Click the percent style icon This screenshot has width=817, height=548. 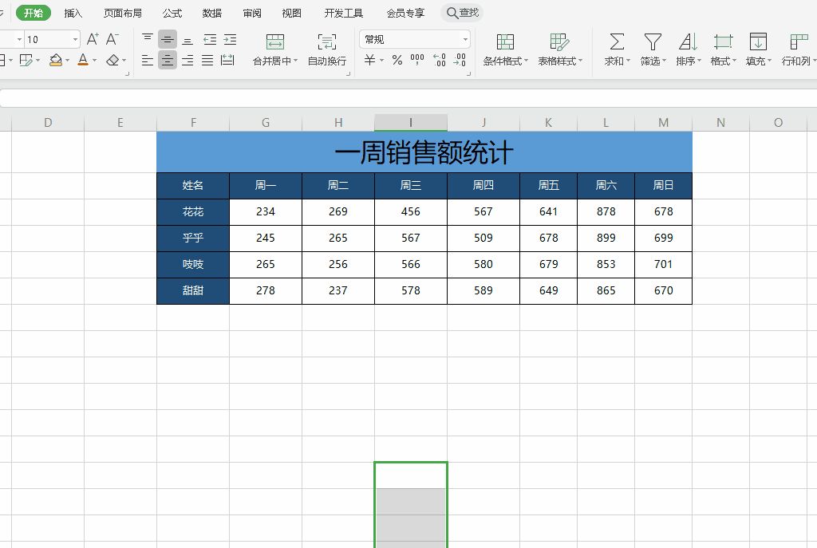(397, 61)
